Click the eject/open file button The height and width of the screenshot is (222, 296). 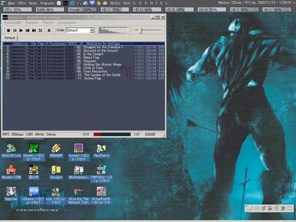coord(49,31)
